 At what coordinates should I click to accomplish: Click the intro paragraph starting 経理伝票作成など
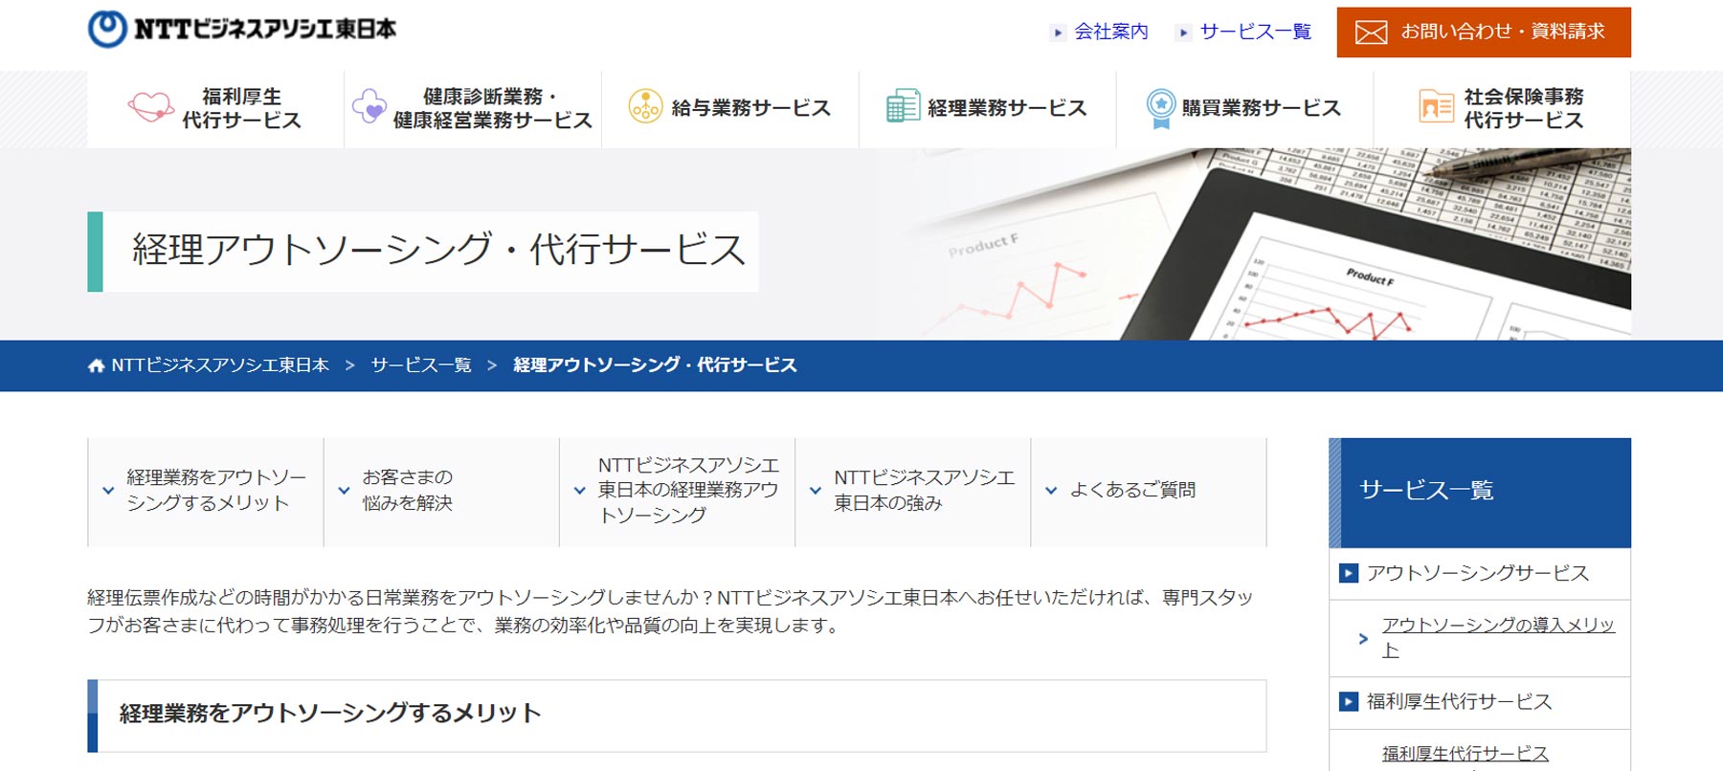[670, 611]
